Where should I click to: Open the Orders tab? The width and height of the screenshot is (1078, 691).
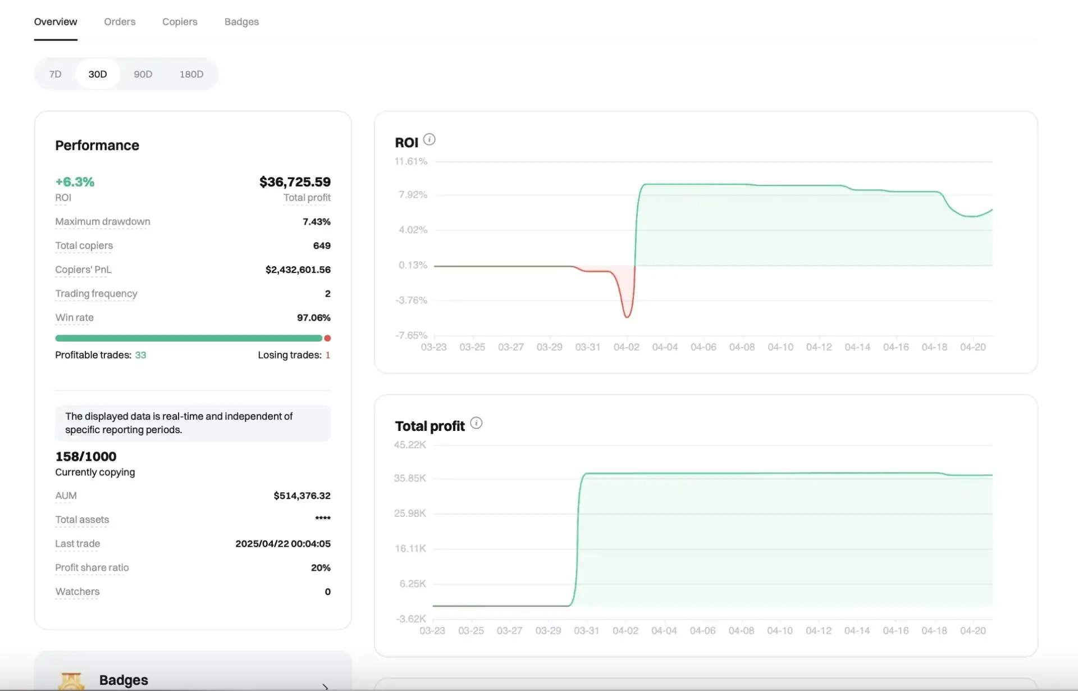[120, 22]
